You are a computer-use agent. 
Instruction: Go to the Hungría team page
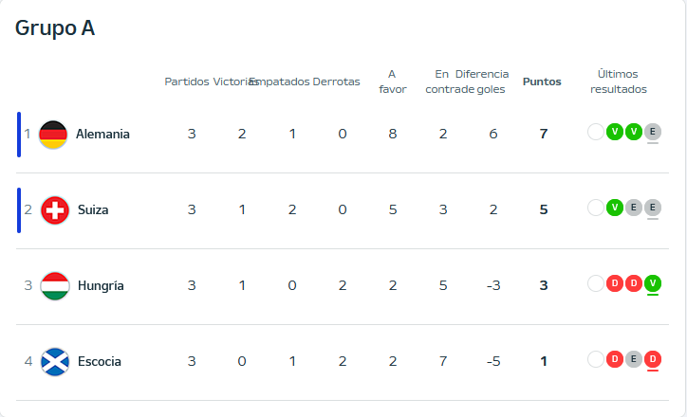[100, 285]
